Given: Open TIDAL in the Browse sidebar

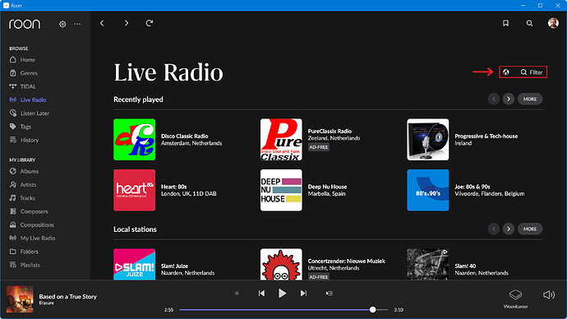Looking at the screenshot, I should 28,86.
